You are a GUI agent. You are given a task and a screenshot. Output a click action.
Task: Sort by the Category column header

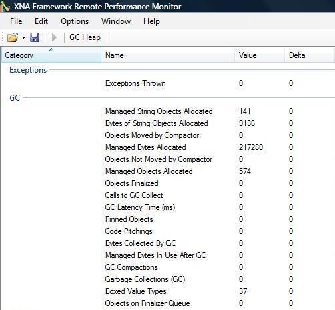[51, 55]
